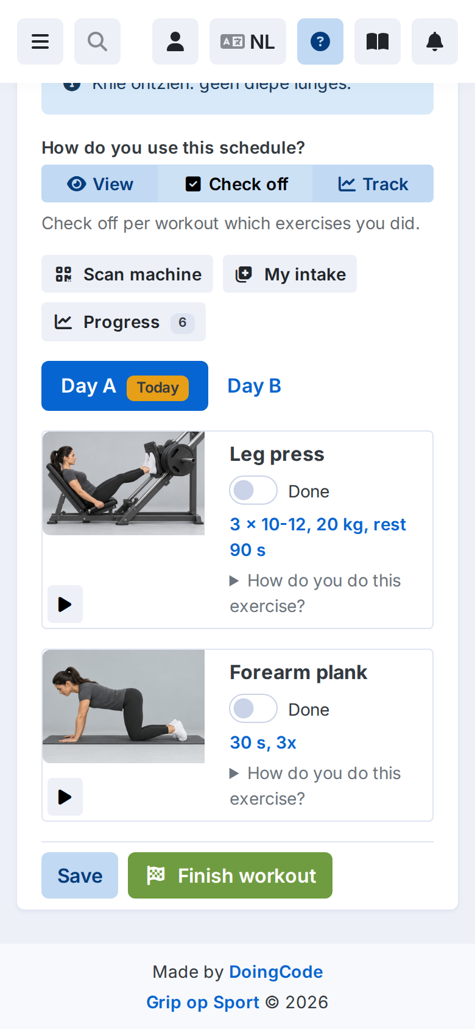This screenshot has width=475, height=1029.
Task: Switch to the Day B tab
Action: (254, 386)
